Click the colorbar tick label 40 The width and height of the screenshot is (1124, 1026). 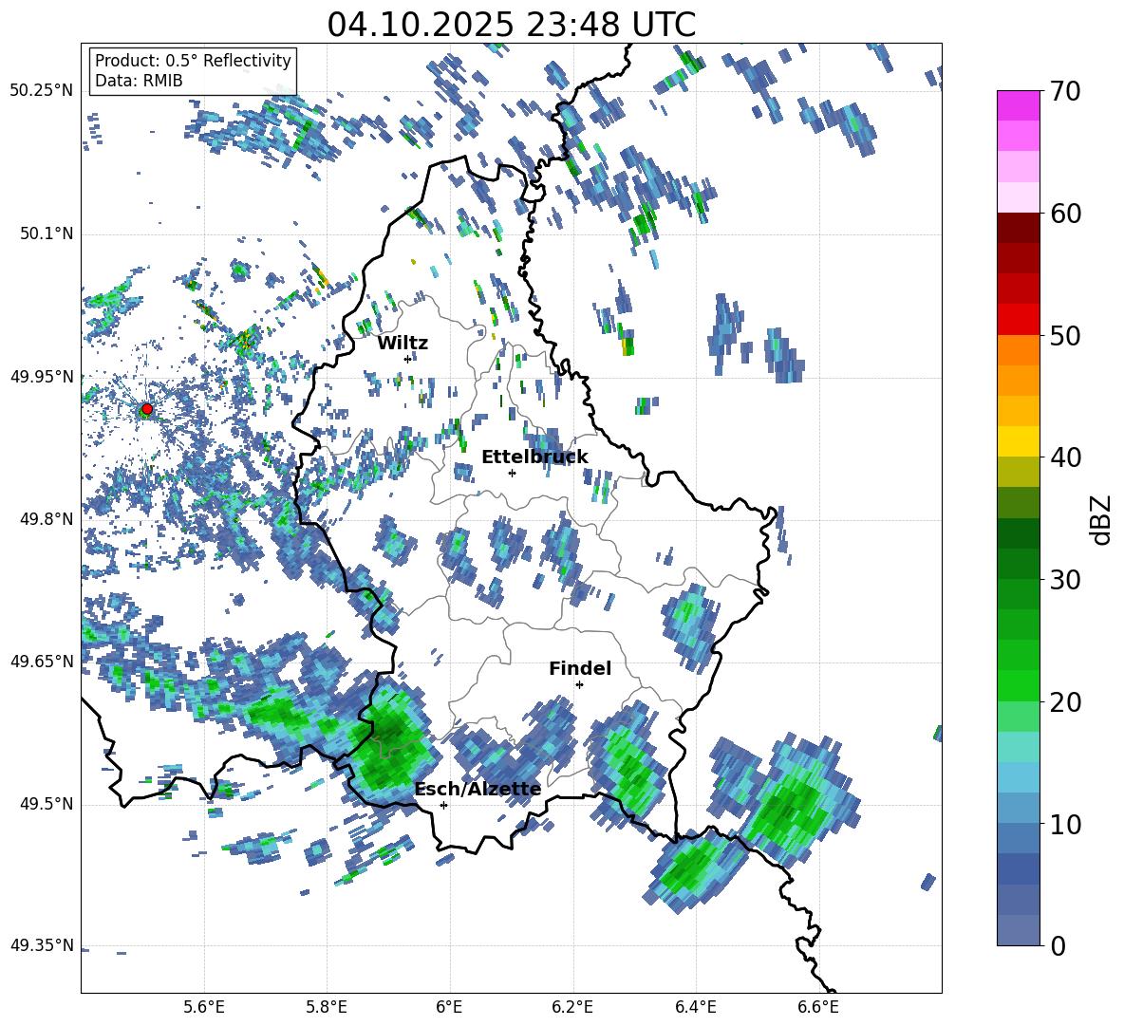coord(1065,457)
